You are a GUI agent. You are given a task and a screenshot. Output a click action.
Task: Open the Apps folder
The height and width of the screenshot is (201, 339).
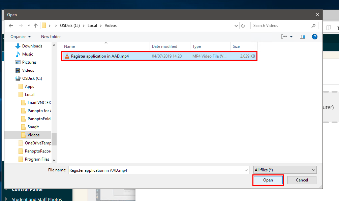(29, 87)
